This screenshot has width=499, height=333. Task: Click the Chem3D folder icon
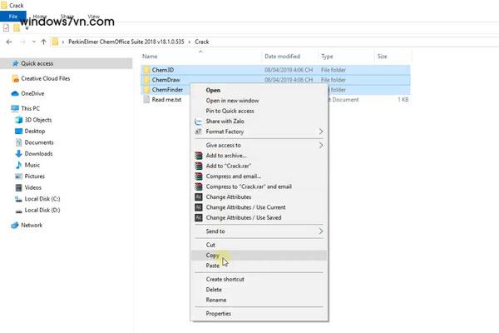(146, 70)
